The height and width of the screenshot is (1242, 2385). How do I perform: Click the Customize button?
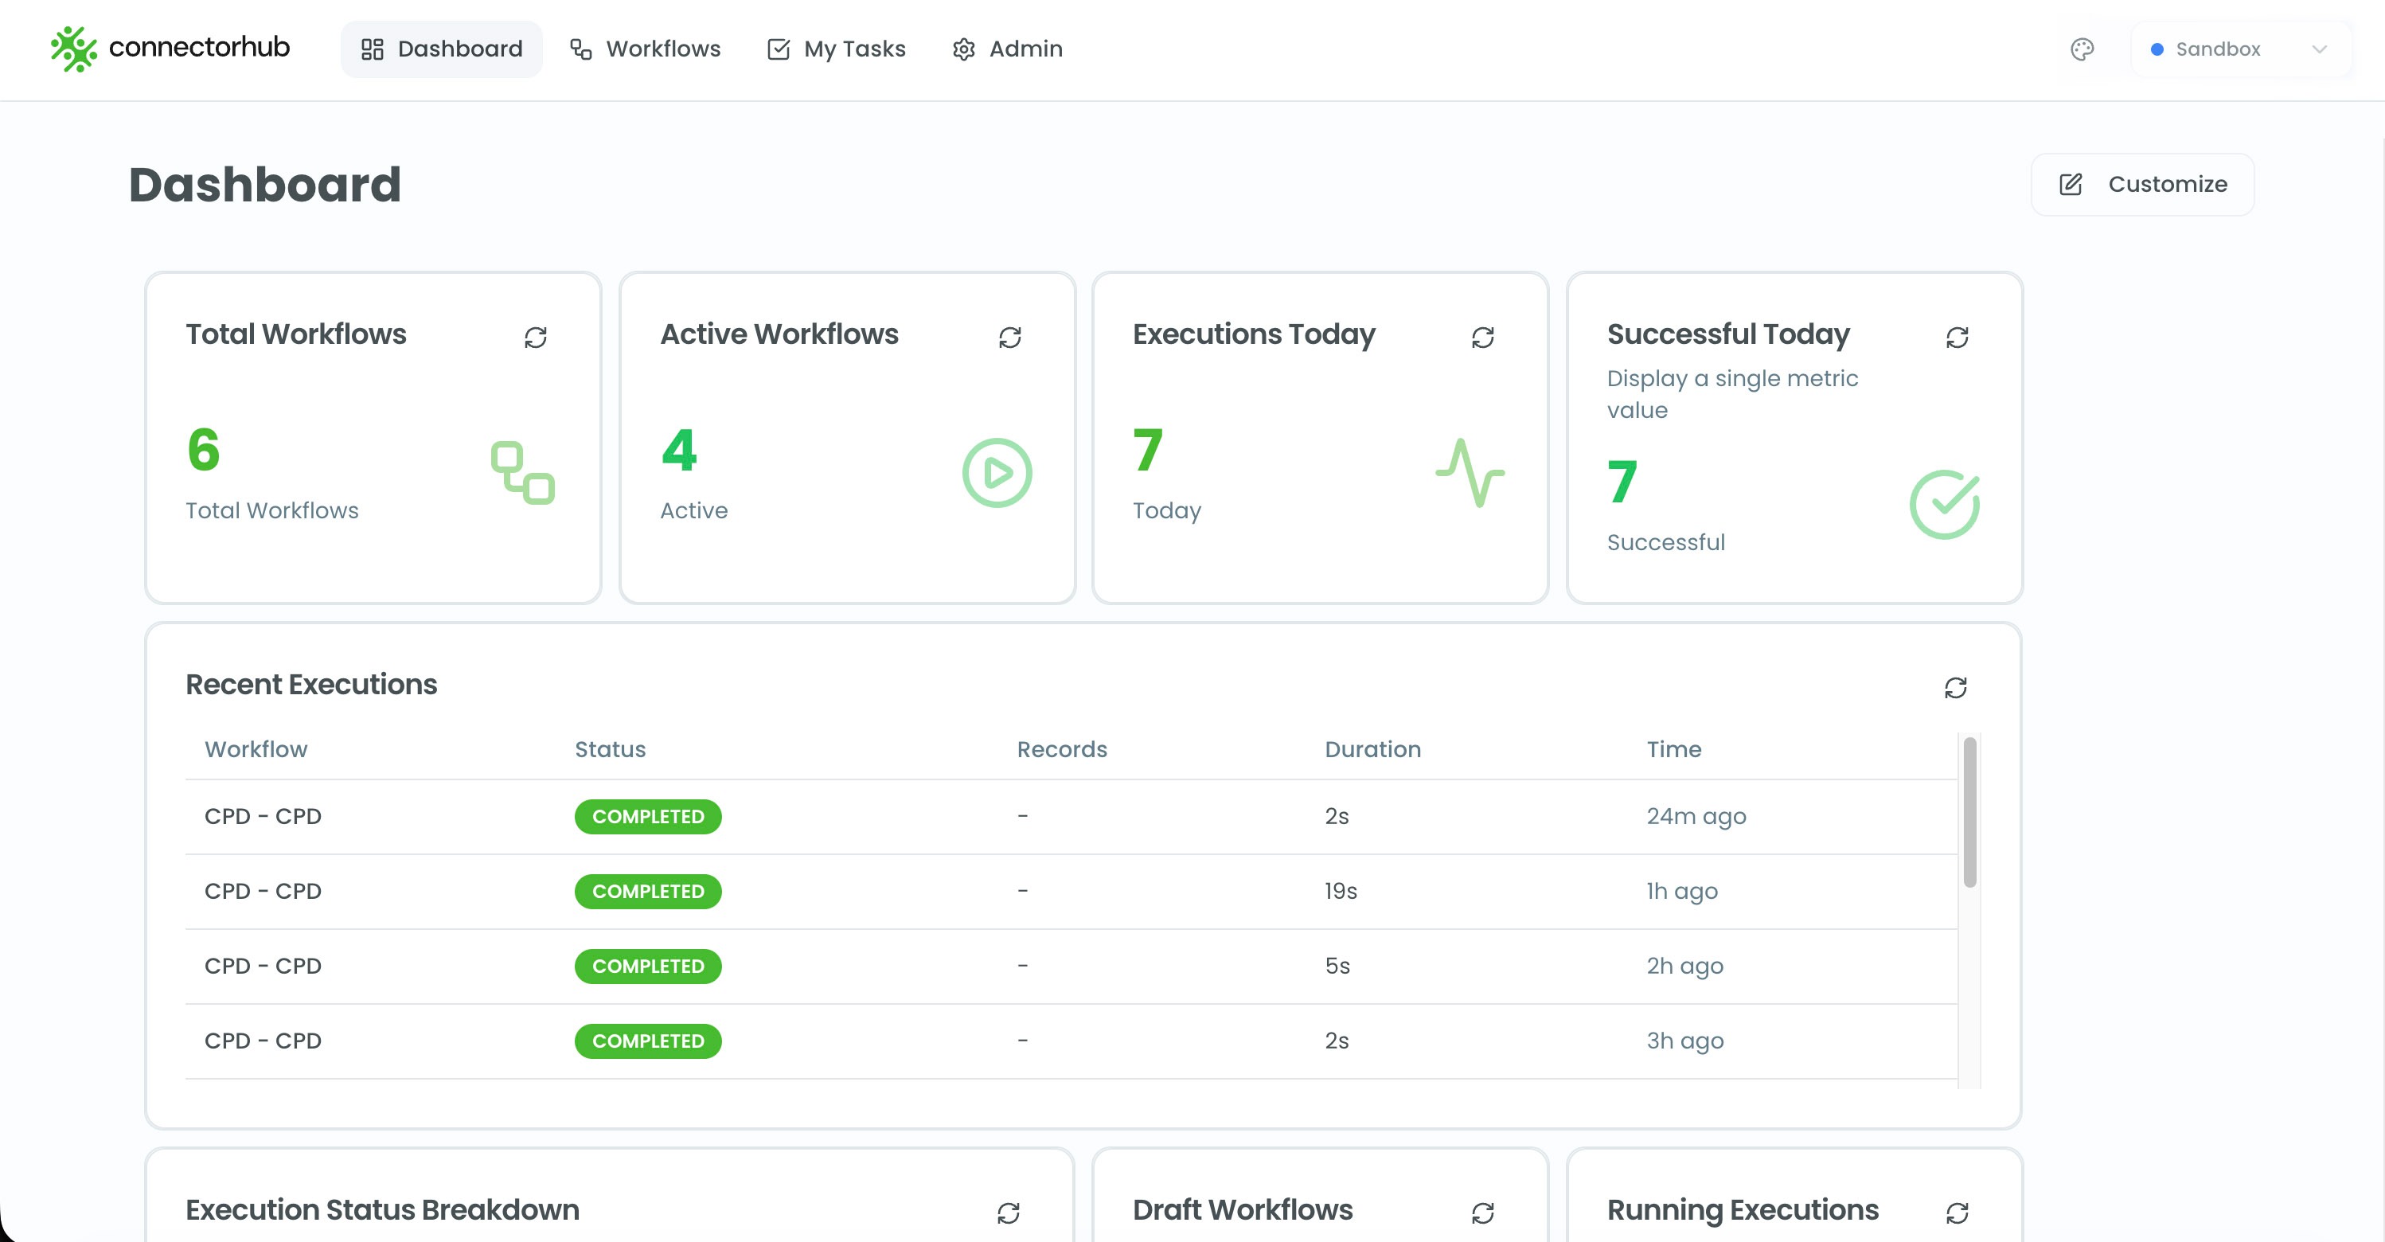click(2142, 184)
